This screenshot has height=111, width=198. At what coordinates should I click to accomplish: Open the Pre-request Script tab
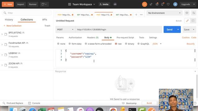point(125,38)
